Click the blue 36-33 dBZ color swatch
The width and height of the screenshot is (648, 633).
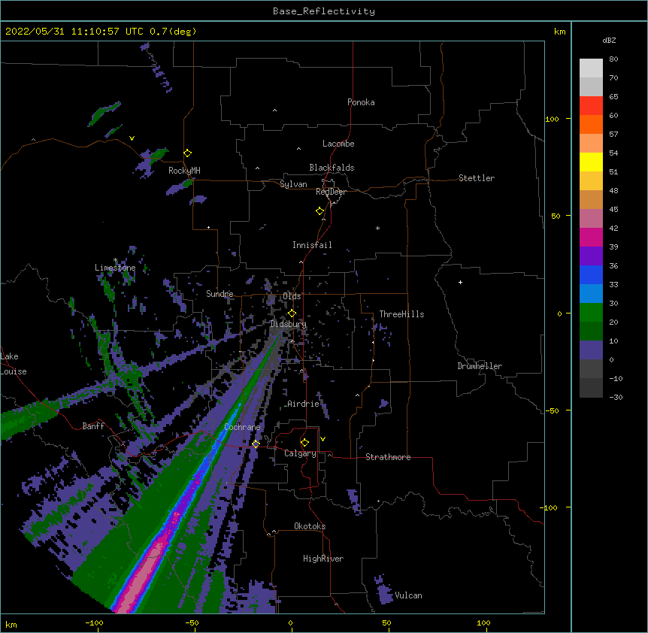click(x=591, y=274)
